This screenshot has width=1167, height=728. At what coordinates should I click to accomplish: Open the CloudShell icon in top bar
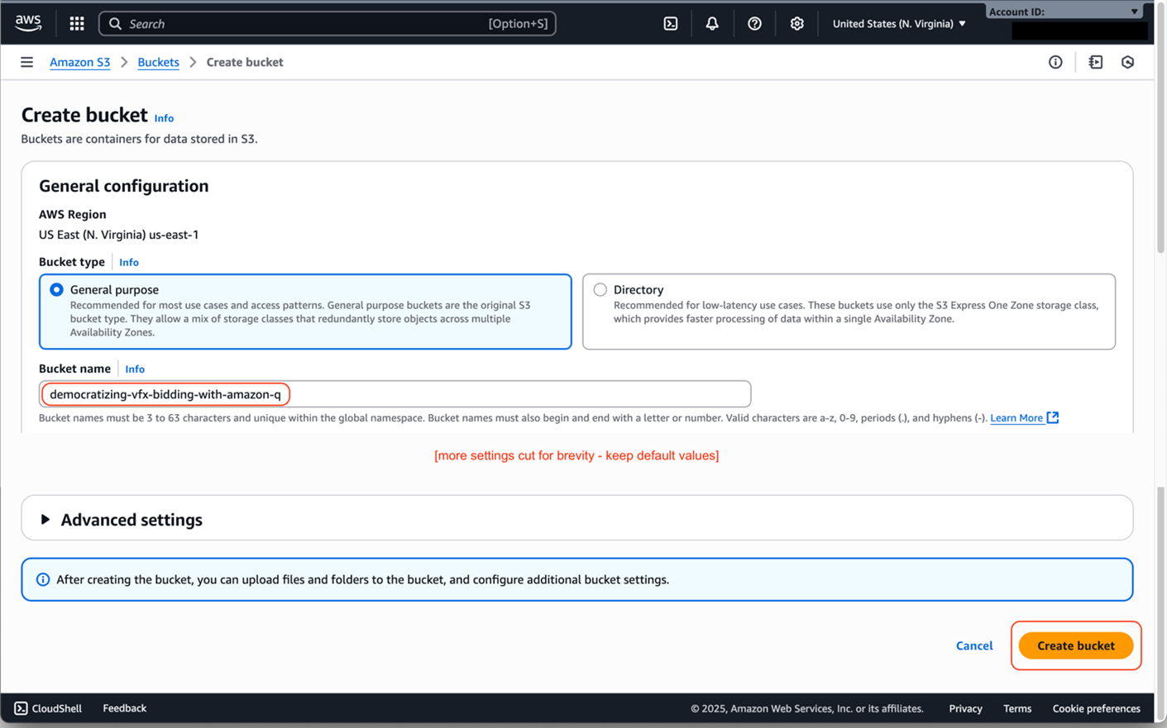(671, 24)
